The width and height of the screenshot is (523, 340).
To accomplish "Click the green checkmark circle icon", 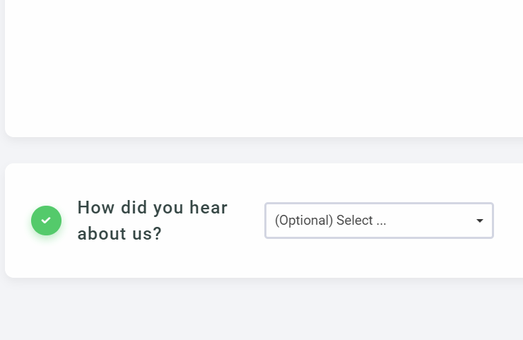I will (x=46, y=221).
